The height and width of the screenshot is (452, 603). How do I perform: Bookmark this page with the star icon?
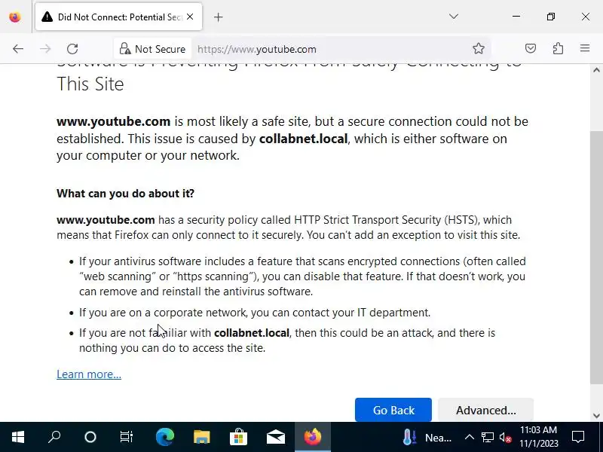coord(479,49)
